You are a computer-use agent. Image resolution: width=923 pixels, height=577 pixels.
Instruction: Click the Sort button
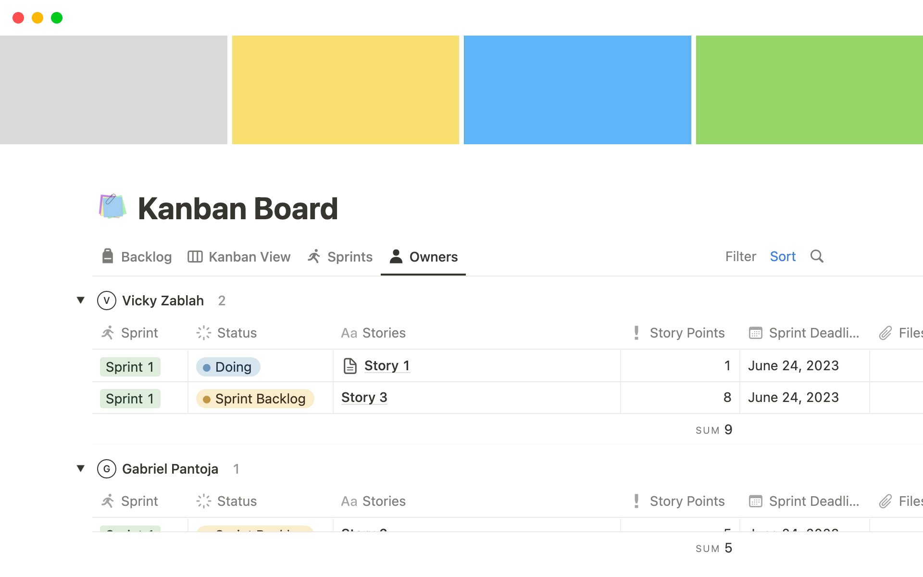point(783,256)
